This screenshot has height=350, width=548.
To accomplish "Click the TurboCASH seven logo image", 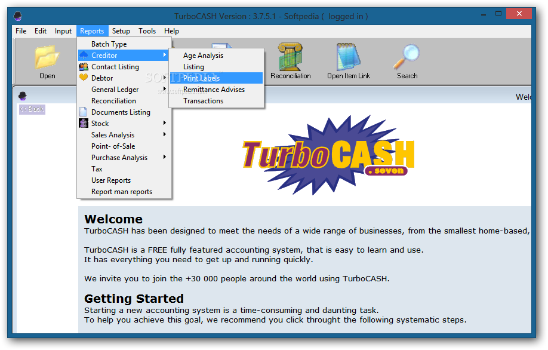I will [x=328, y=155].
